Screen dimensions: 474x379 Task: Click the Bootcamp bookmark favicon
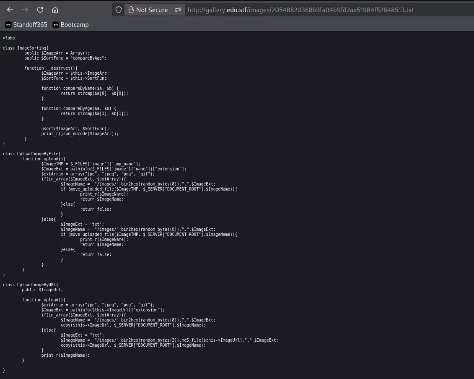click(x=56, y=25)
